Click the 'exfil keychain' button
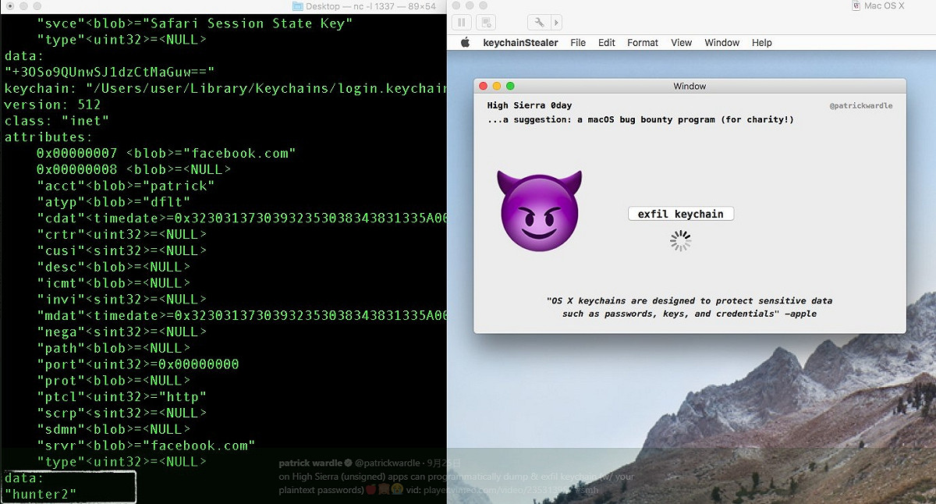The width and height of the screenshot is (936, 504). point(681,214)
